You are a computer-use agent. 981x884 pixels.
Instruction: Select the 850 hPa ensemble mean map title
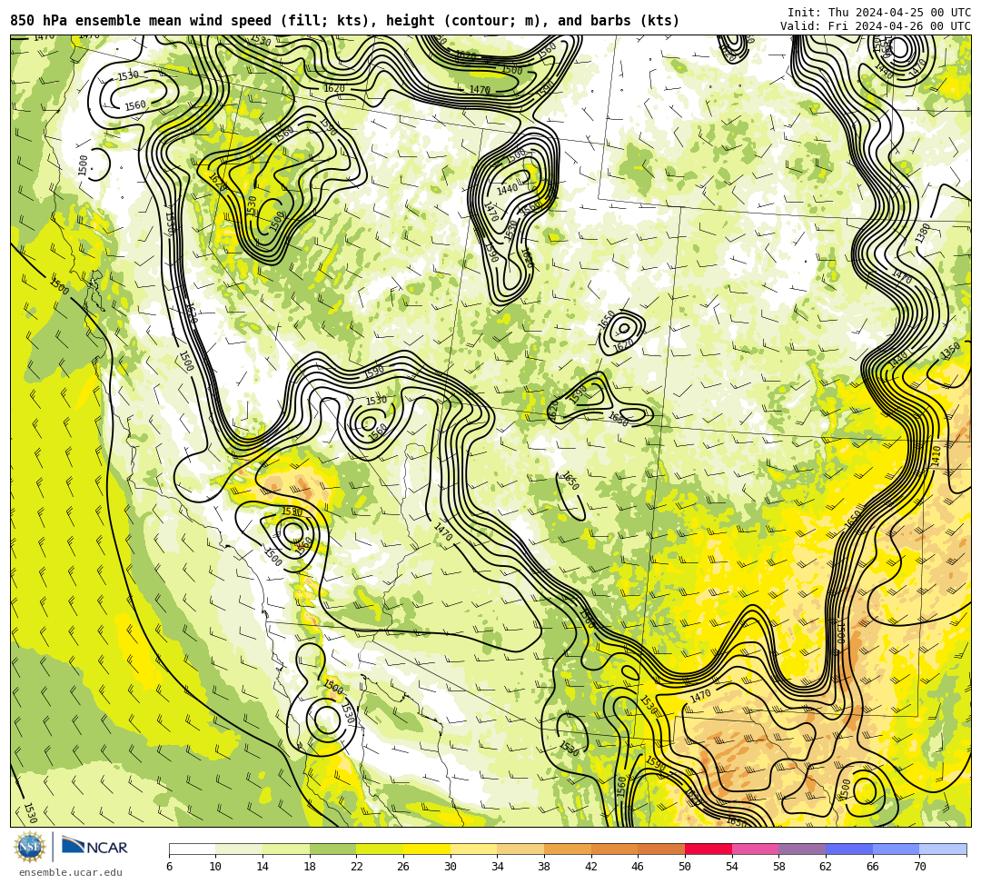tap(345, 21)
